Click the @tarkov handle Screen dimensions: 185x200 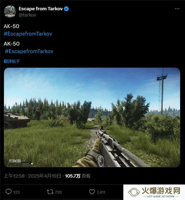27,15
